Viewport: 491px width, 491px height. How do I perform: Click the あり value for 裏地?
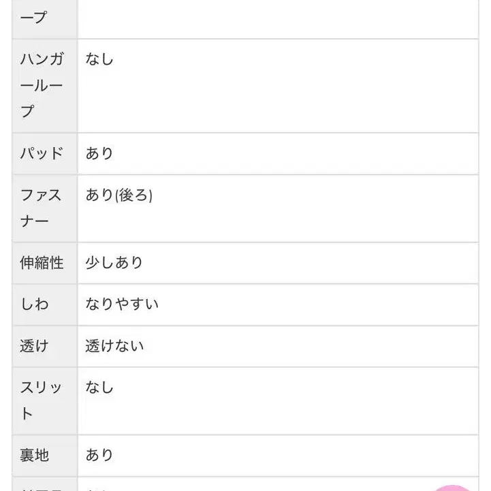99,455
